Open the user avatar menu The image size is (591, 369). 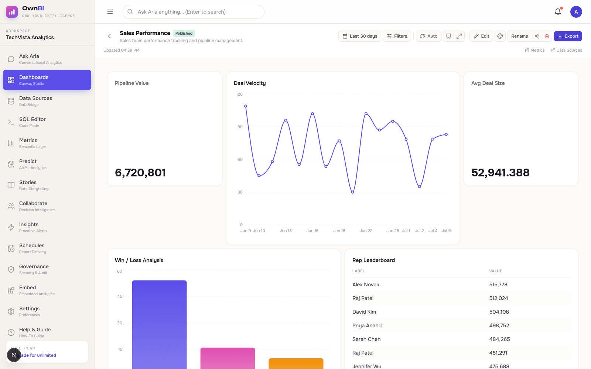click(x=576, y=12)
